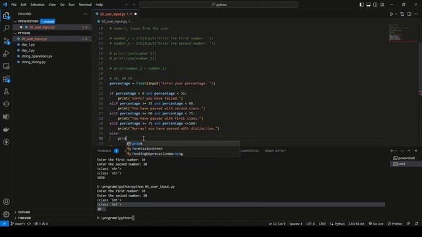Click the command center search box
This screenshot has width=422, height=237.
[218, 5]
